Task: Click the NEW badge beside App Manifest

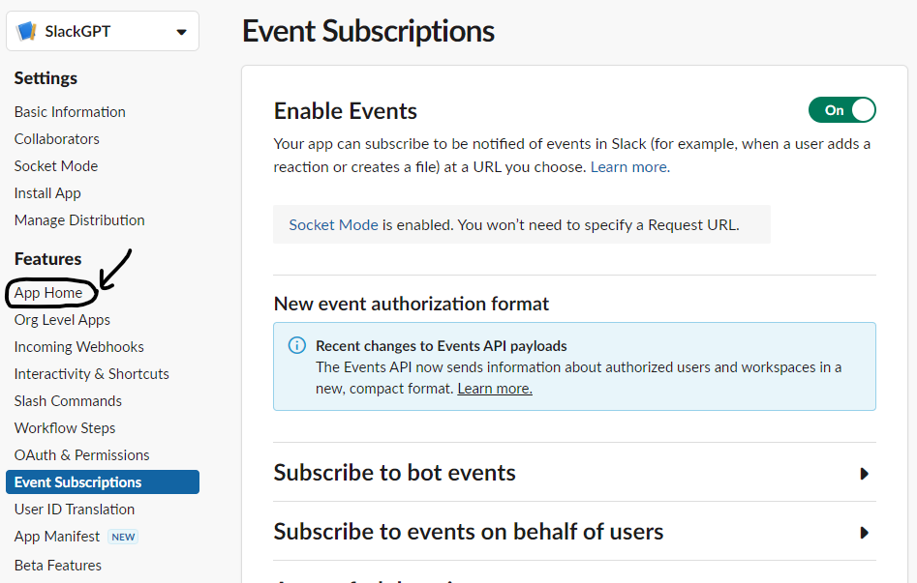Action: click(123, 537)
